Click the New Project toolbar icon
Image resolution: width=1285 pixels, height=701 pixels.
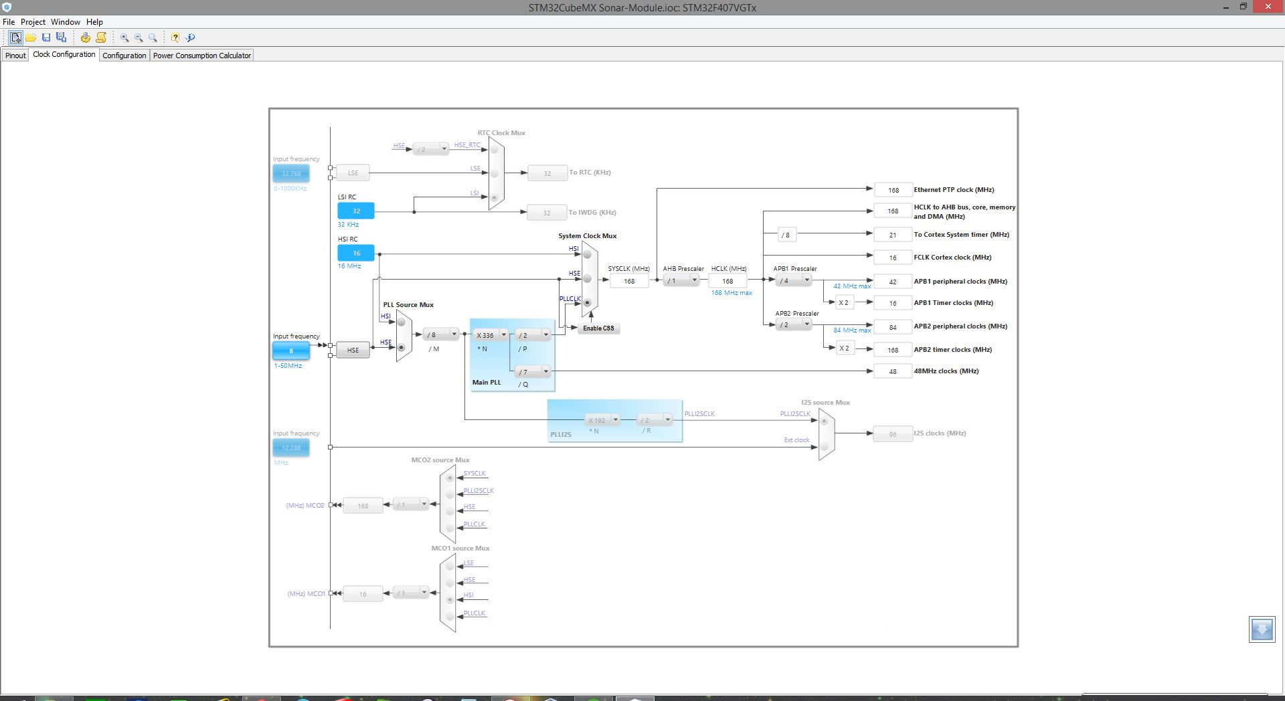15,37
